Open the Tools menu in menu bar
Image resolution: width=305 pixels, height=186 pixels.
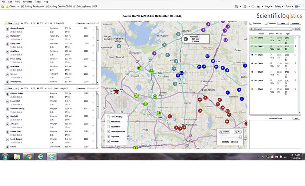(38, 2)
